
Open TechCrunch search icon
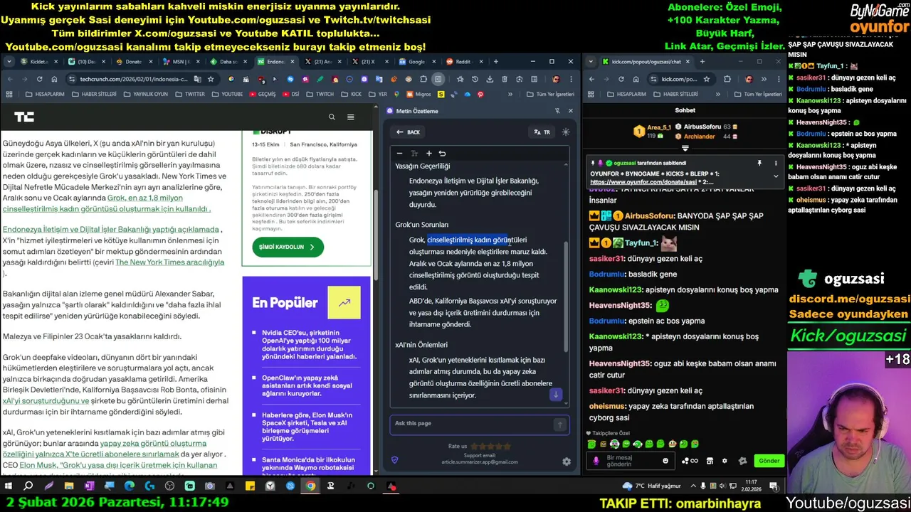click(x=332, y=117)
